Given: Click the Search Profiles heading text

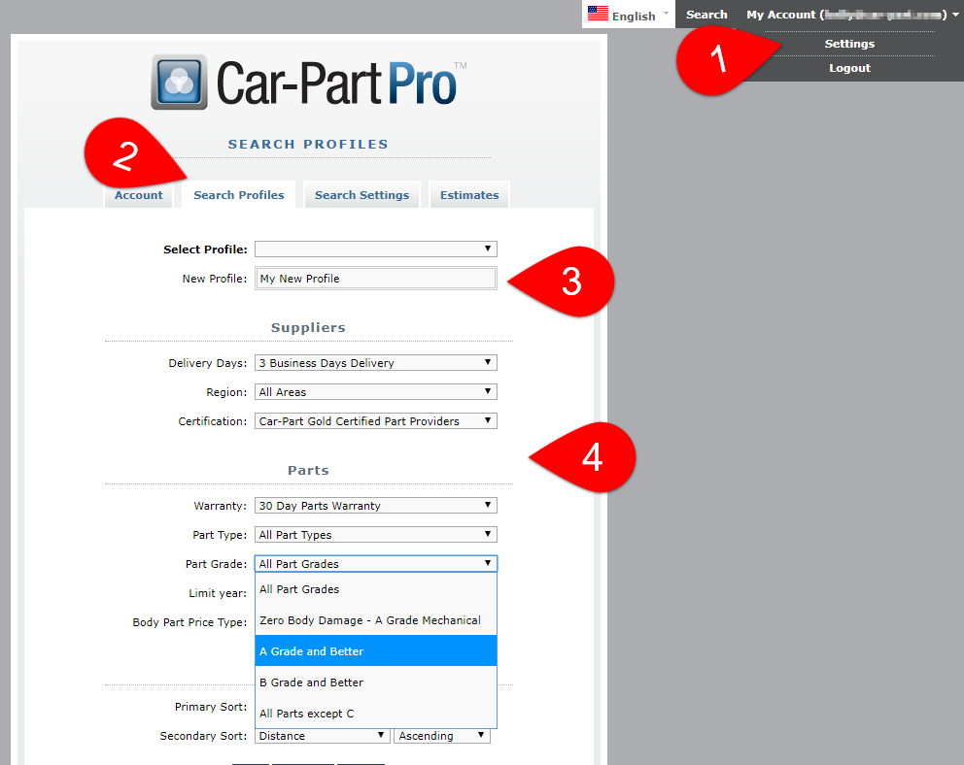Looking at the screenshot, I should point(308,145).
